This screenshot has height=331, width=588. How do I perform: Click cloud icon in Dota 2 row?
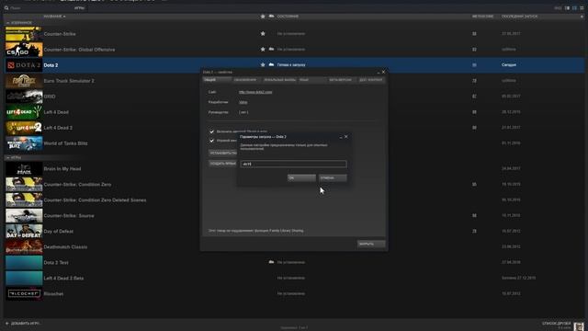(272, 65)
